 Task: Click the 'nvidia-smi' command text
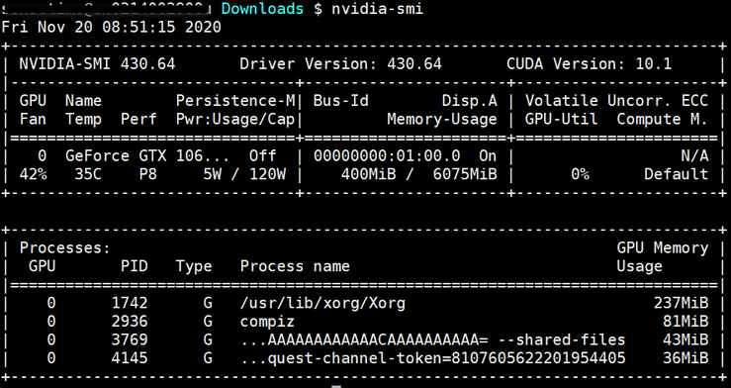pos(378,8)
